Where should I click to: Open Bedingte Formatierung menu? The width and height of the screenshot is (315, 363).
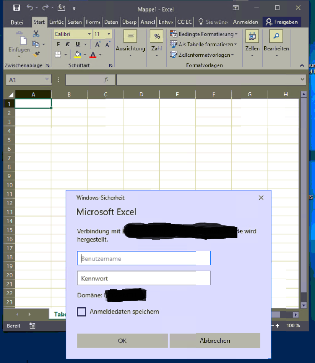point(204,34)
